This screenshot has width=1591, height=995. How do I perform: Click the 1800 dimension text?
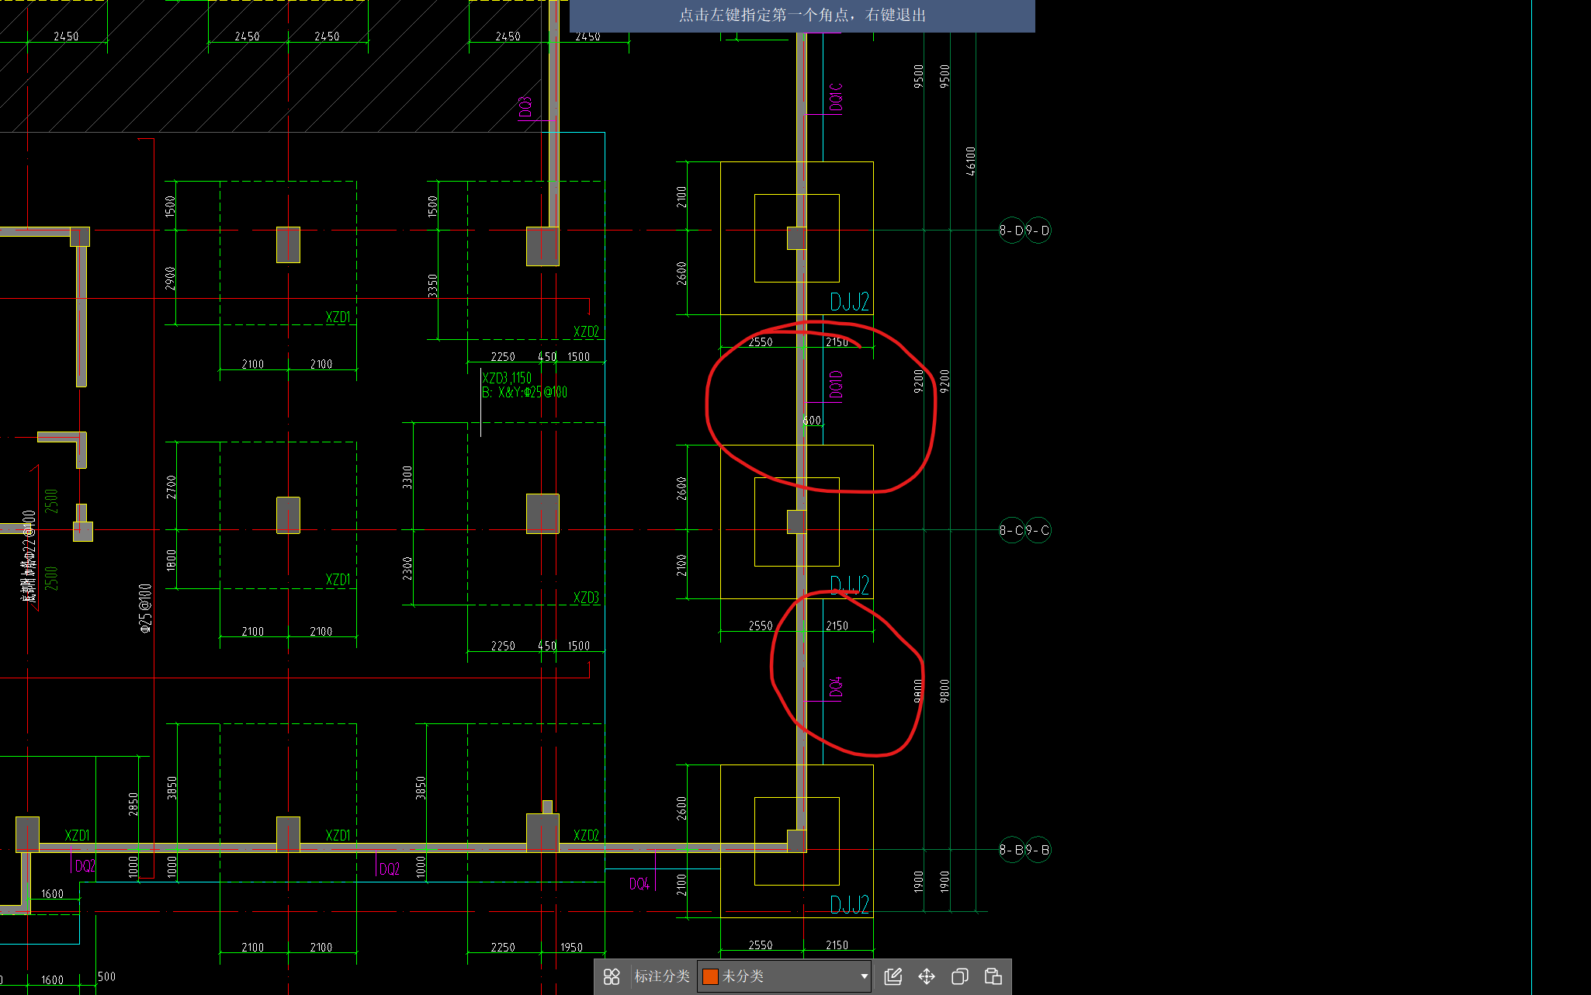(x=172, y=560)
